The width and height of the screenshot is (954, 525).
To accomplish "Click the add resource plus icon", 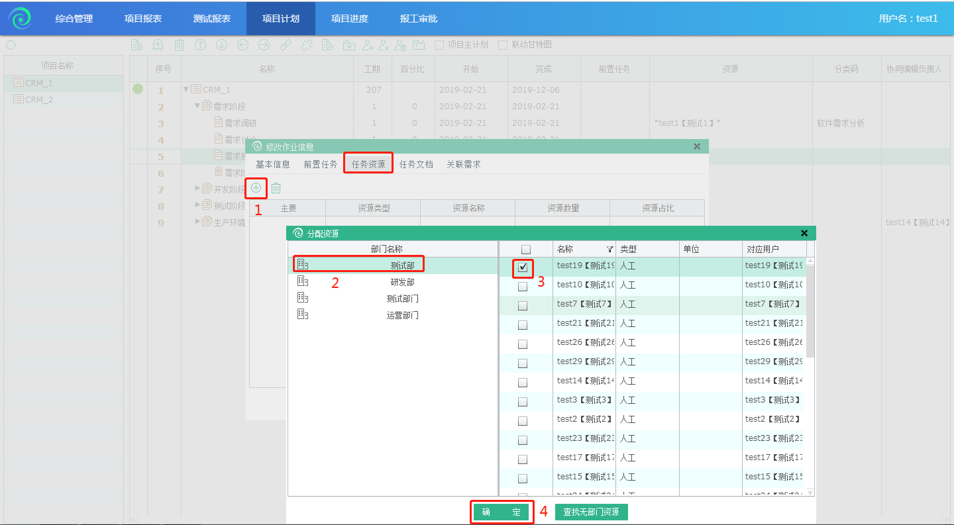I will (256, 188).
